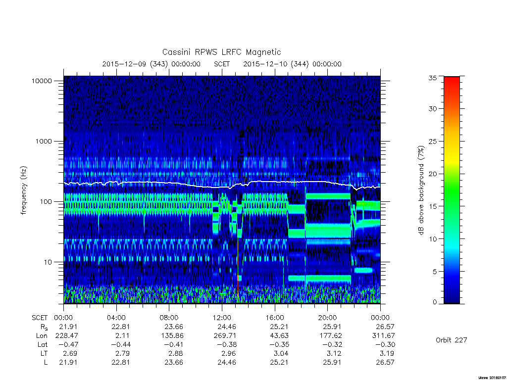Click the frequency (Hz) axis label
This screenshot has width=507, height=380.
click(x=24, y=190)
